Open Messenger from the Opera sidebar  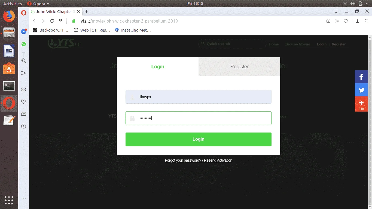pyautogui.click(x=24, y=32)
